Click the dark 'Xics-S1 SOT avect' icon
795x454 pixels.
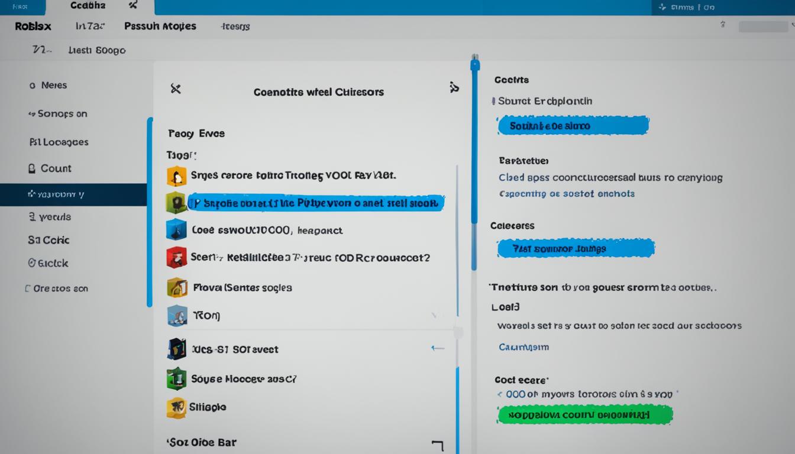pos(176,349)
